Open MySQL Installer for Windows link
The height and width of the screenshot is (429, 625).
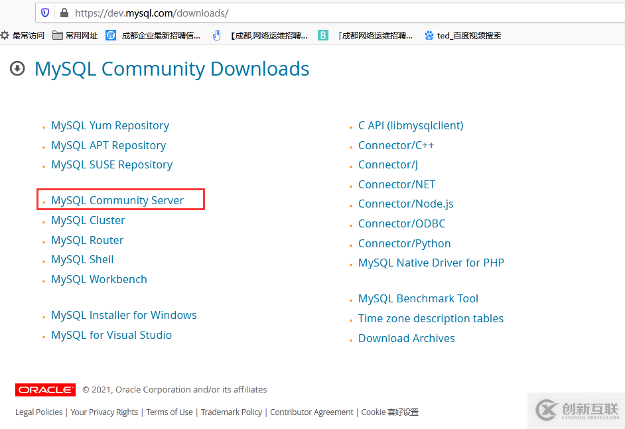coord(124,315)
